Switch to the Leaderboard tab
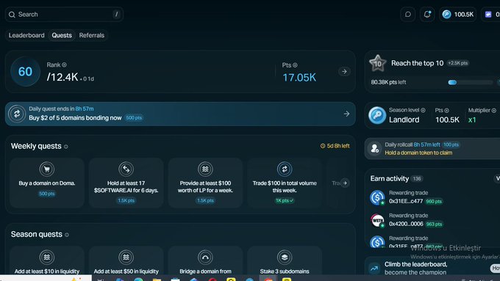The width and height of the screenshot is (500, 281). pyautogui.click(x=26, y=35)
